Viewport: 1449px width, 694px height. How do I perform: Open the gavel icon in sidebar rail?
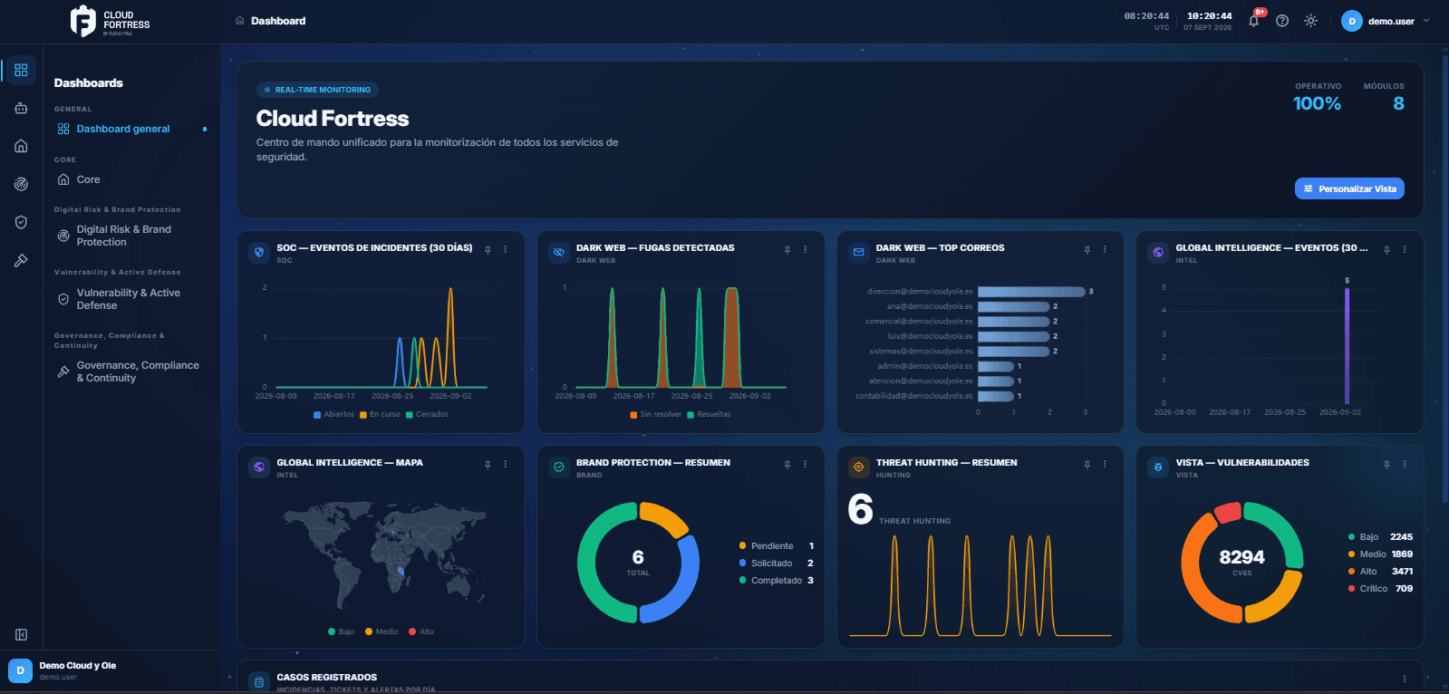coord(21,260)
